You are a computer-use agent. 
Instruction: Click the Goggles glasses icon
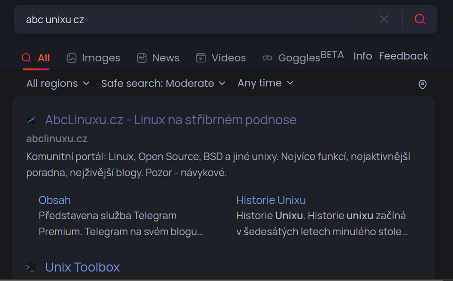[x=267, y=58]
